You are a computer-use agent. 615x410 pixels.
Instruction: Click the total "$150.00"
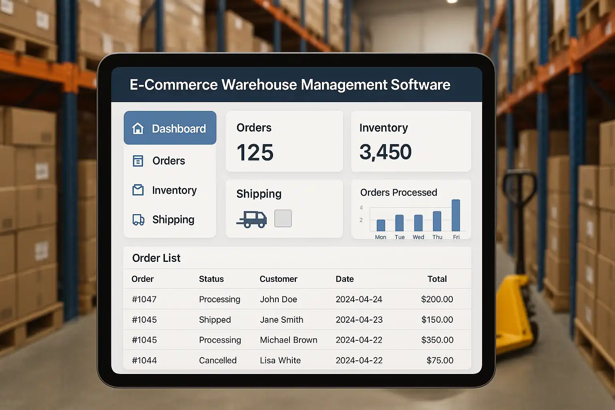(437, 320)
